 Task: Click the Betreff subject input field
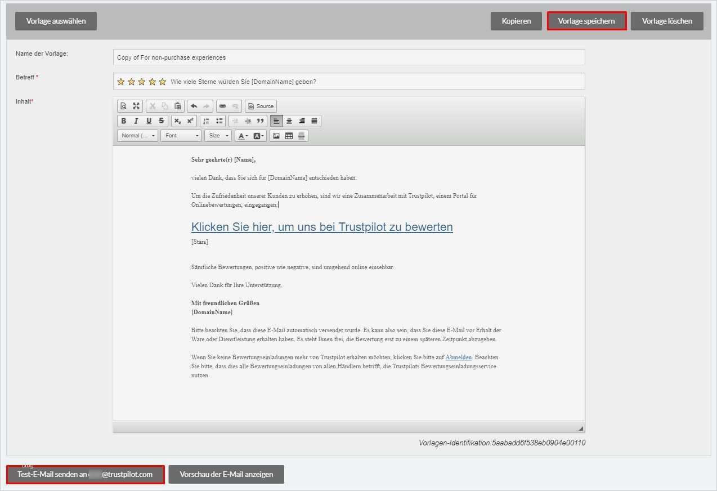point(349,81)
